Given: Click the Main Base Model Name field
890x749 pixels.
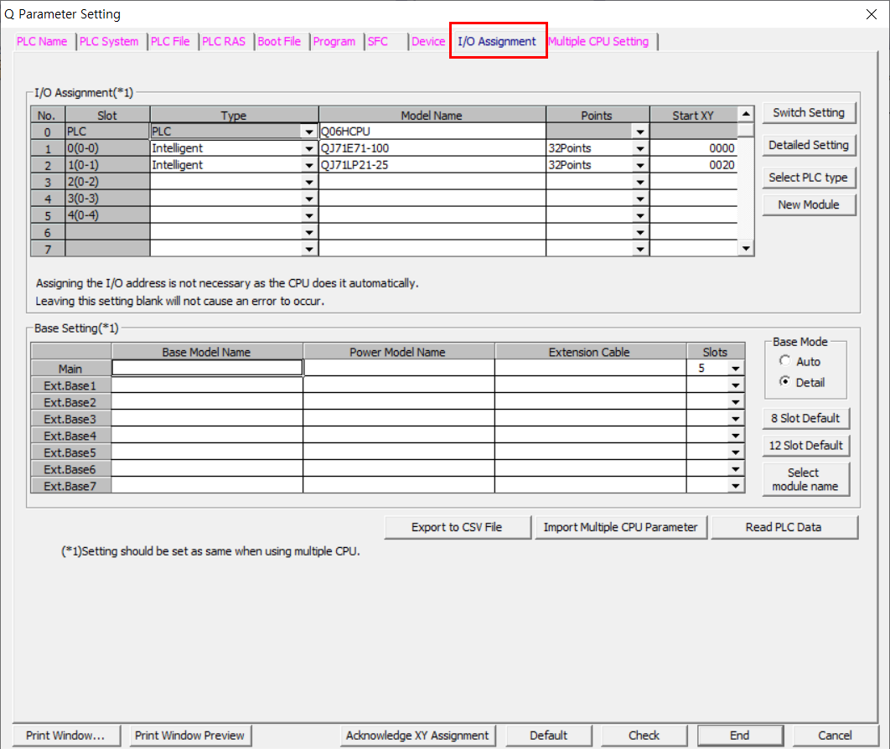Looking at the screenshot, I should 207,369.
